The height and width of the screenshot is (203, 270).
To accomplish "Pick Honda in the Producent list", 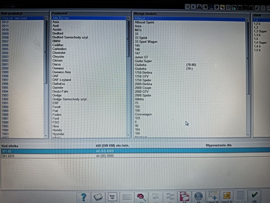I will tap(57, 130).
